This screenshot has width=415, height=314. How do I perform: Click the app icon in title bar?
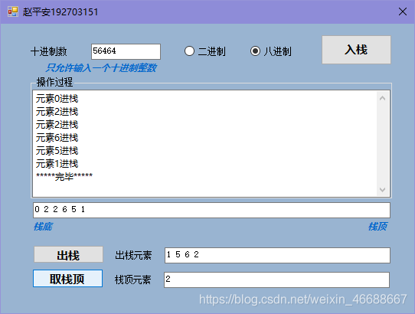click(13, 11)
